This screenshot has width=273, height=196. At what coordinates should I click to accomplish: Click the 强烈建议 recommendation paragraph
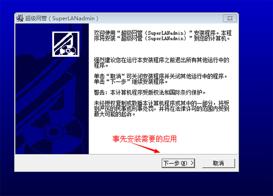click(x=162, y=63)
